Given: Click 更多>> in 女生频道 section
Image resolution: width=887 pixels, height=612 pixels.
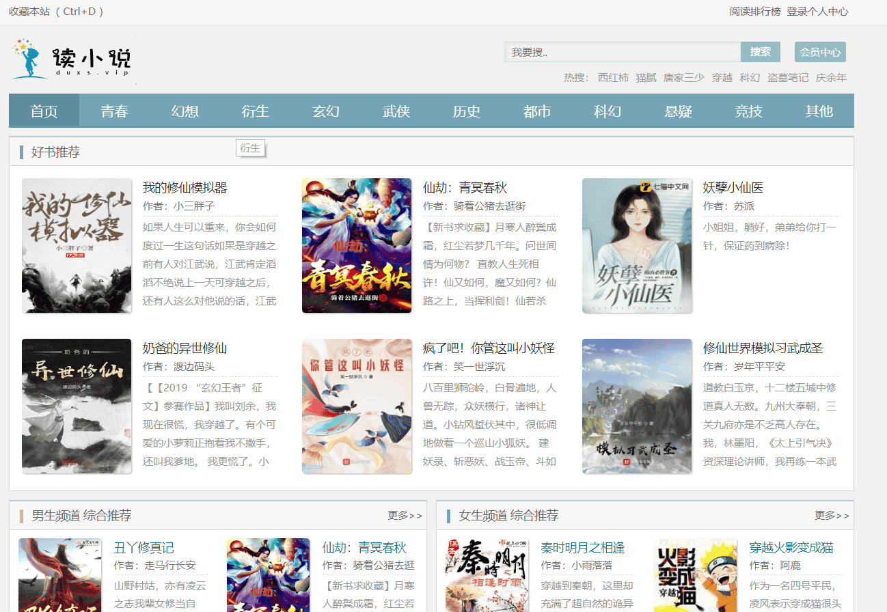Looking at the screenshot, I should coord(832,516).
